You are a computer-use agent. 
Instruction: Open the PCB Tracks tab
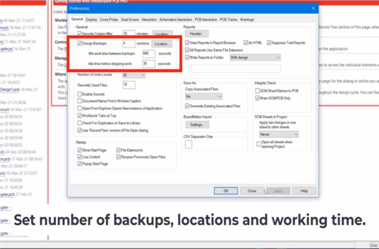point(228,20)
